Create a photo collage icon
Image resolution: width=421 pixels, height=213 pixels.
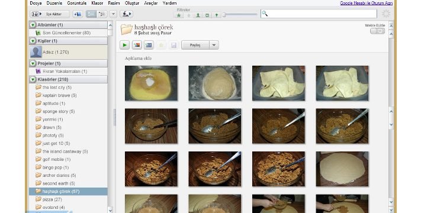[x=137, y=45]
